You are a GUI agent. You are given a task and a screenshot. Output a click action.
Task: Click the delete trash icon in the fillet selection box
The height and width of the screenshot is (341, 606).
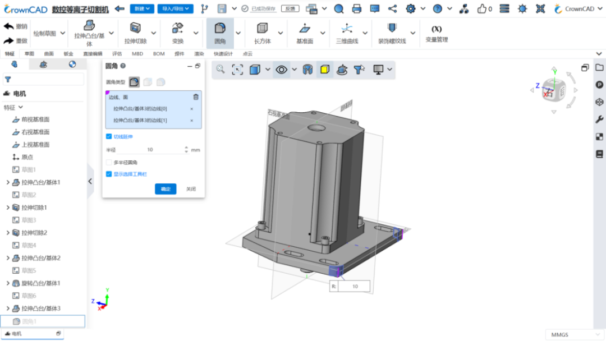[x=195, y=96]
